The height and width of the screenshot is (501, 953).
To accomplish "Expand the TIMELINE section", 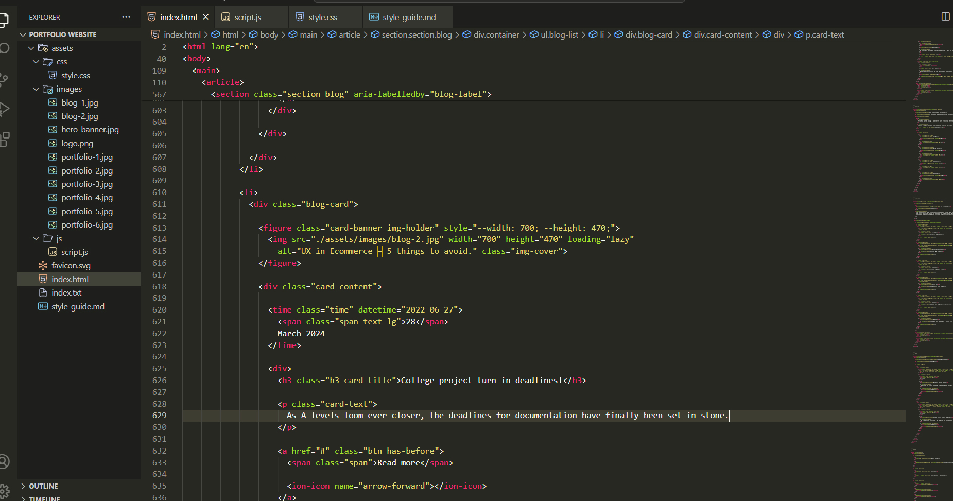I will [x=79, y=497].
